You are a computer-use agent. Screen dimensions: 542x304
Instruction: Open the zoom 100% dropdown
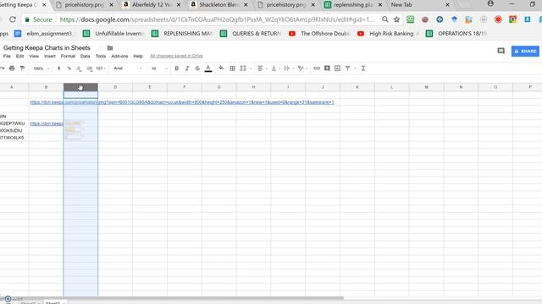(x=41, y=68)
